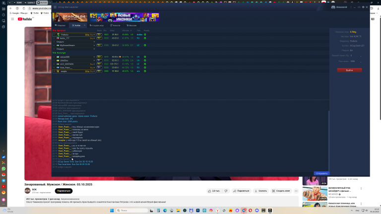The height and width of the screenshot is (214, 381).
Task: Expand the dropdown for player sexpta
Action: (x=94, y=71)
